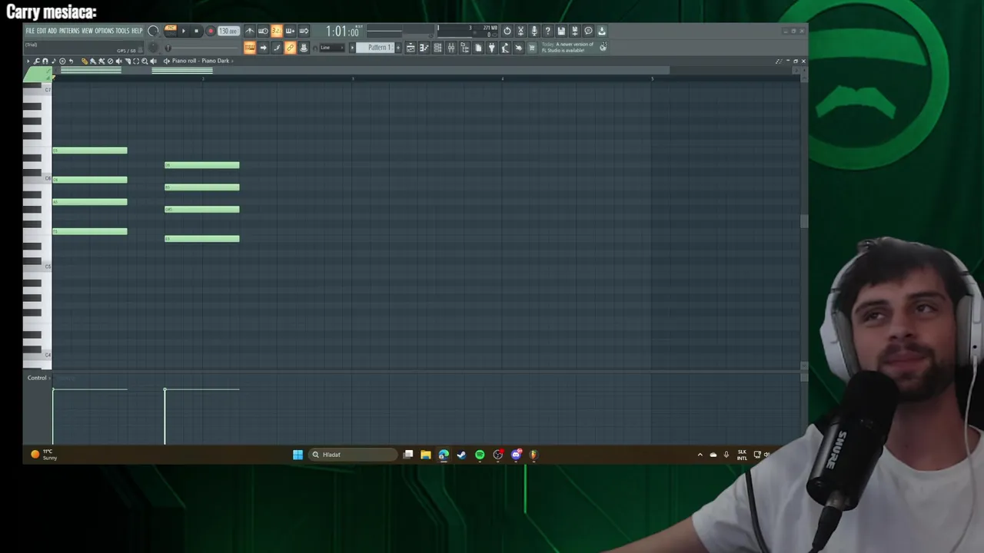
Task: Select the mute tool
Action: pos(119,61)
